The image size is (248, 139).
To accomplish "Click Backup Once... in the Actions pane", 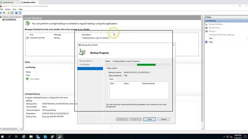I will 215,28.
